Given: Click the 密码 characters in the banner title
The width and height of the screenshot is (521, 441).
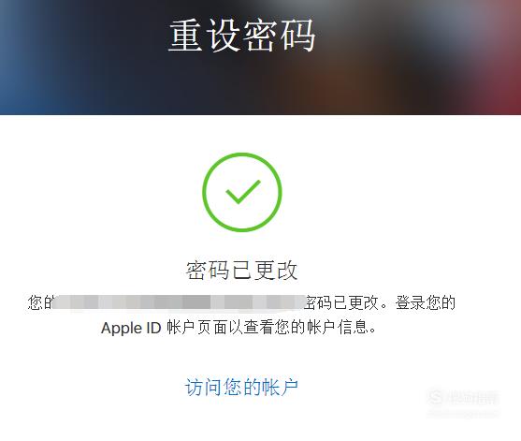Looking at the screenshot, I should click(279, 36).
